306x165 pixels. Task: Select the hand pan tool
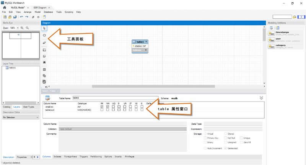44,36
